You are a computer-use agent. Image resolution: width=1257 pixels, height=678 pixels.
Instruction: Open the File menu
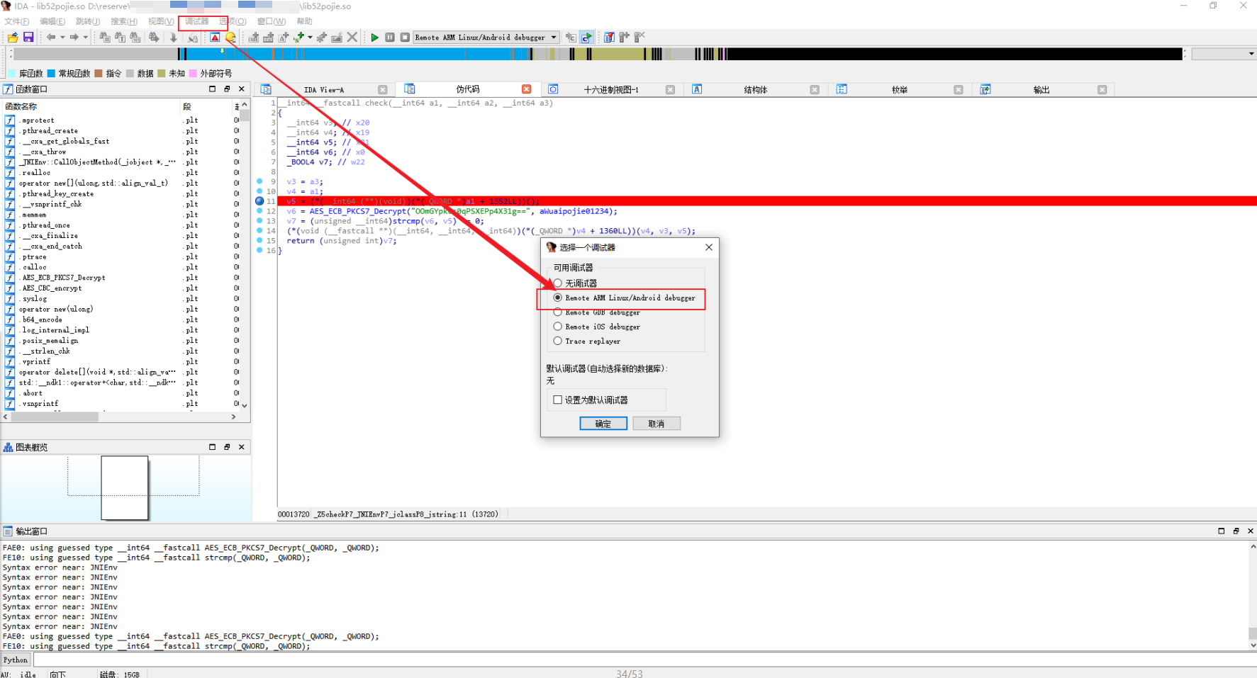point(17,21)
